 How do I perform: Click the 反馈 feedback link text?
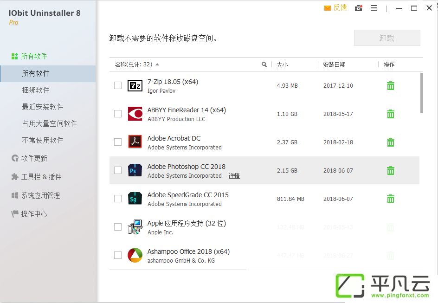click(x=340, y=8)
